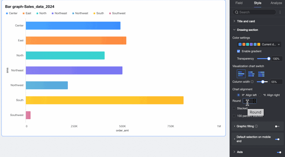Click the pink Southwest bar

pyautogui.click(x=28, y=115)
